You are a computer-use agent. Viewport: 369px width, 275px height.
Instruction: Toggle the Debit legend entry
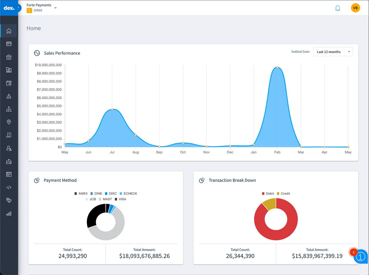[268, 193]
